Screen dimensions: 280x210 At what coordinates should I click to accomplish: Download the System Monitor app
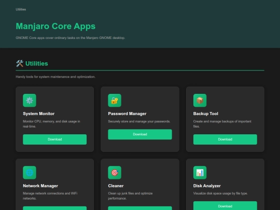[54, 139]
